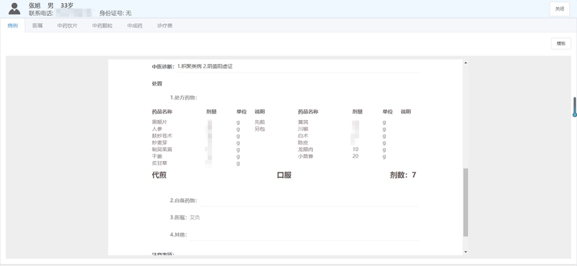This screenshot has width=577, height=266.
Task: Open the 诊疗费 tab
Action: point(164,26)
